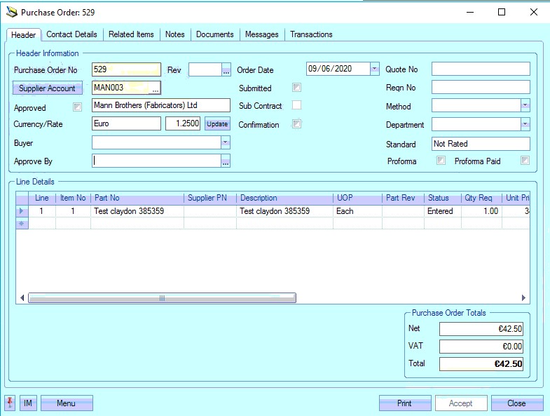
Task: Click the Print button
Action: point(404,403)
